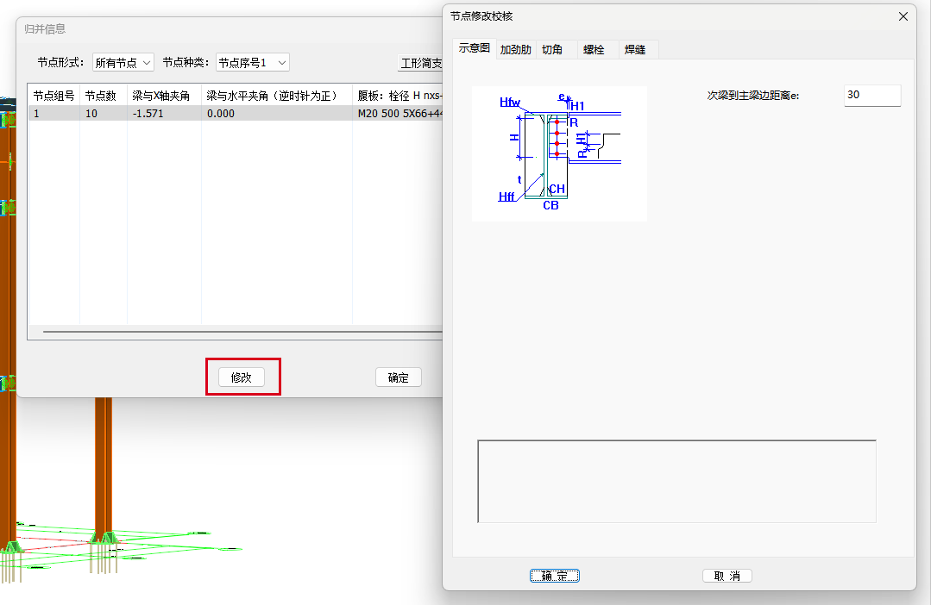The image size is (931, 605).
Task: Select the 螺栓 tab
Action: coord(594,50)
